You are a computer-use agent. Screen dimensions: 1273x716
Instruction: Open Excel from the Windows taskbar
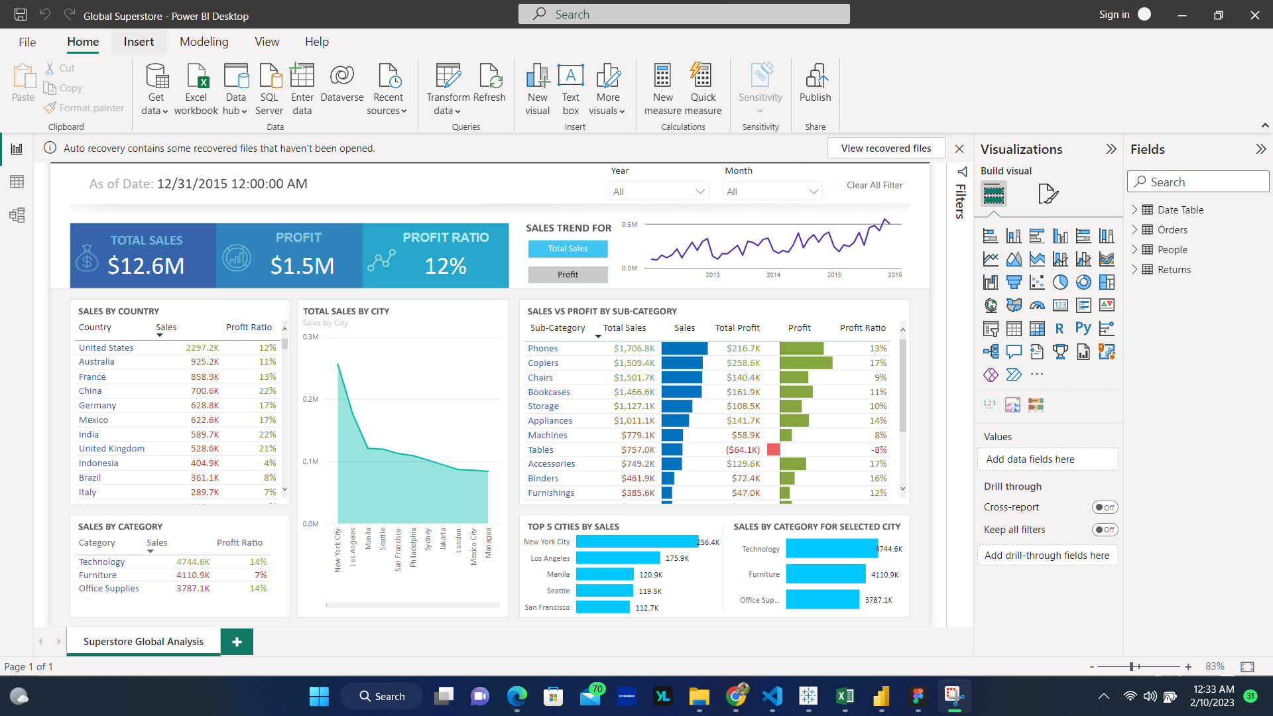[x=845, y=696]
